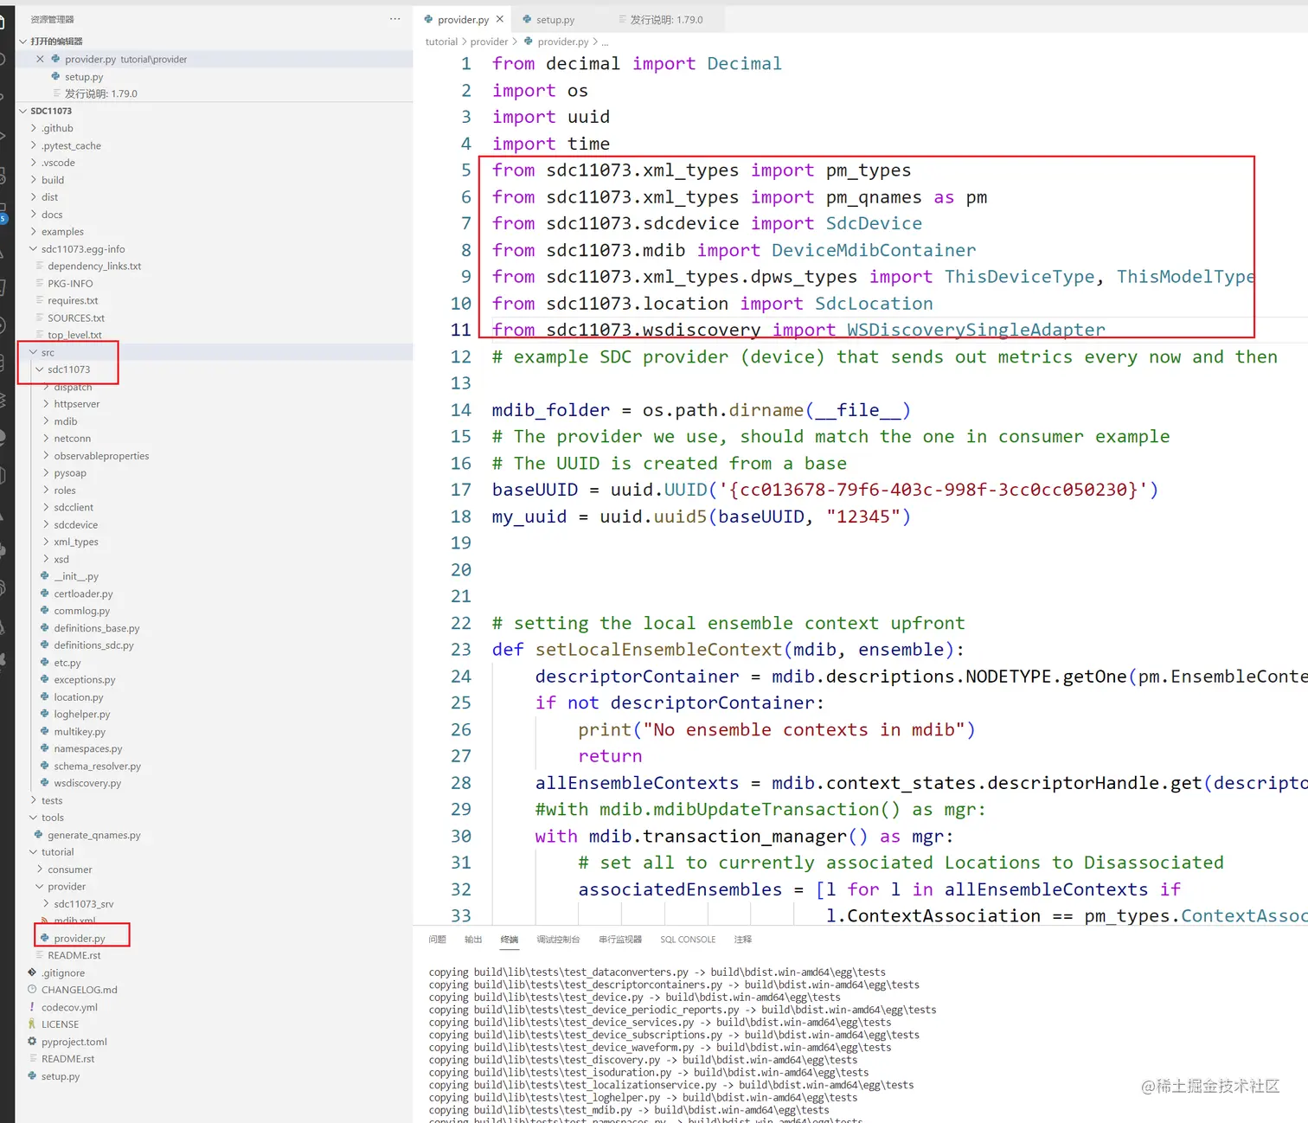Click Python icon beside schema_resolver.py
1308x1123 pixels.
click(x=45, y=767)
